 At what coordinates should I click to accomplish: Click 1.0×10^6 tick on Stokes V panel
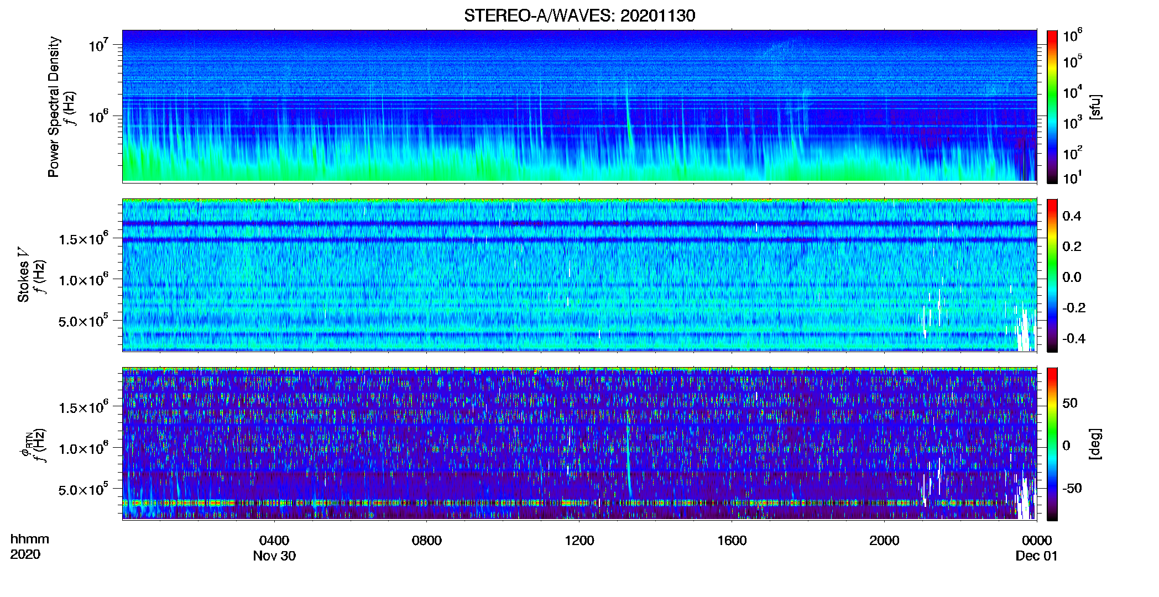[x=83, y=279]
